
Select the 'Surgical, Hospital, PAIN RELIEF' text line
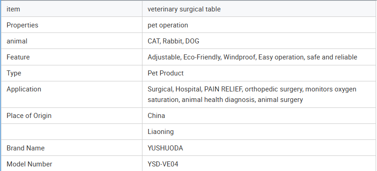pyautogui.click(x=195, y=89)
